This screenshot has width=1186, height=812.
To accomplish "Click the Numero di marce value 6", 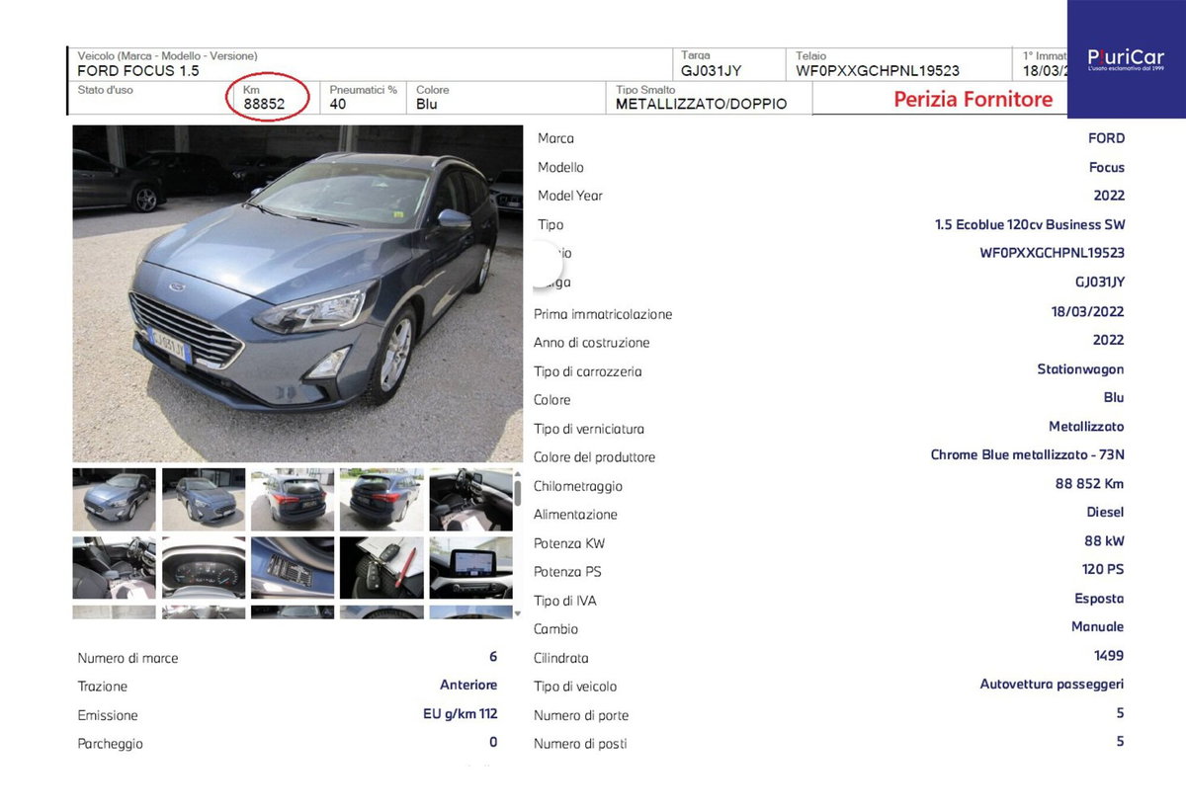I will pyautogui.click(x=493, y=656).
